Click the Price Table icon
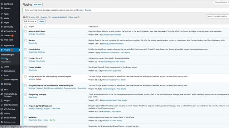The width and height of the screenshot is (229, 128). click(x=2, y=40)
